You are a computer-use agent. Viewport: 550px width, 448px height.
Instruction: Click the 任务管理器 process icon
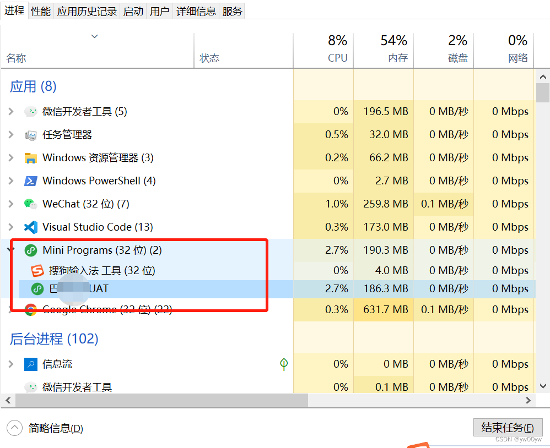click(x=31, y=135)
